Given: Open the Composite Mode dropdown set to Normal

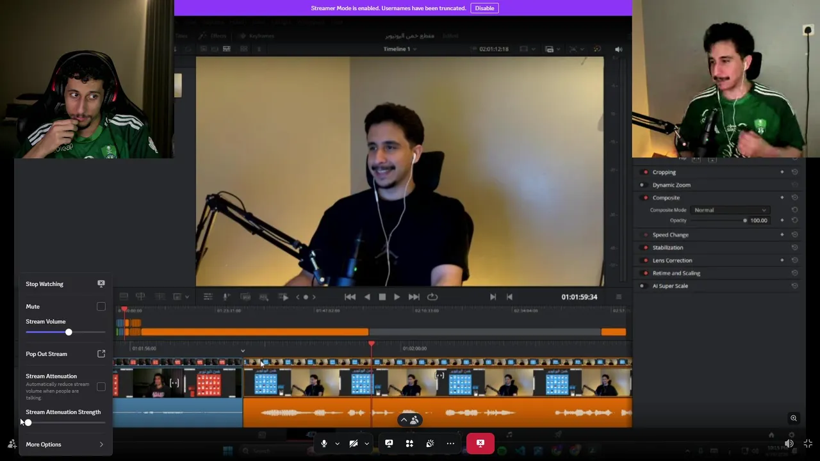Looking at the screenshot, I should [x=730, y=210].
